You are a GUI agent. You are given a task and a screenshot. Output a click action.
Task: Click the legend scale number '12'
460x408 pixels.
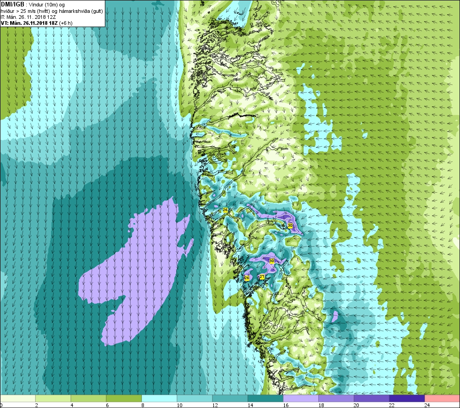pyautogui.click(x=215, y=405)
